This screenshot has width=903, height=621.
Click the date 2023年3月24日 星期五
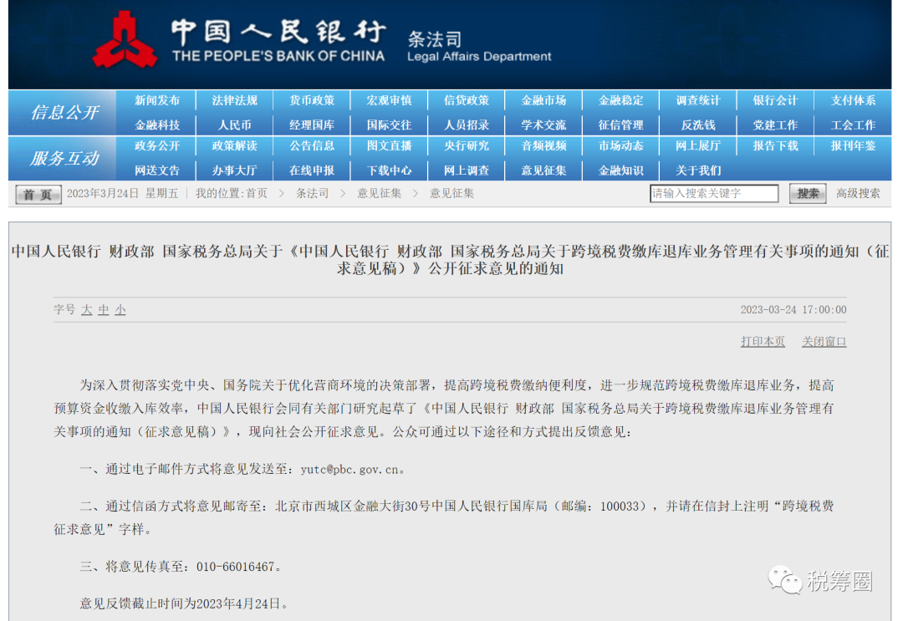click(123, 193)
